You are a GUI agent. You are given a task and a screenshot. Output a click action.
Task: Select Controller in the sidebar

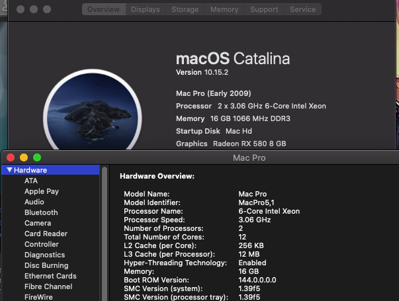point(42,244)
